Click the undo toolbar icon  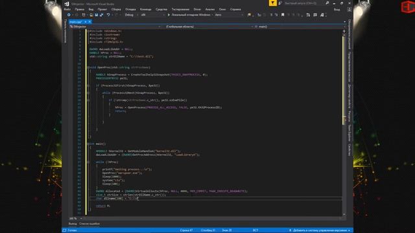[x=108, y=15]
